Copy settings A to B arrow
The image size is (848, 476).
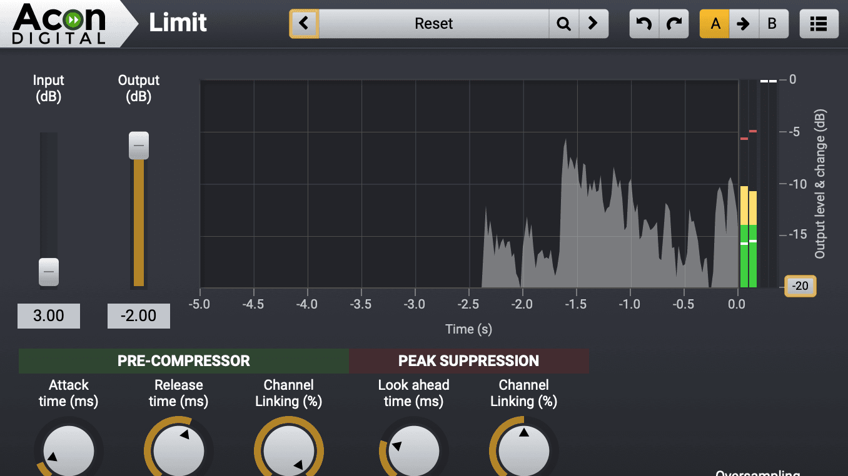click(x=743, y=24)
